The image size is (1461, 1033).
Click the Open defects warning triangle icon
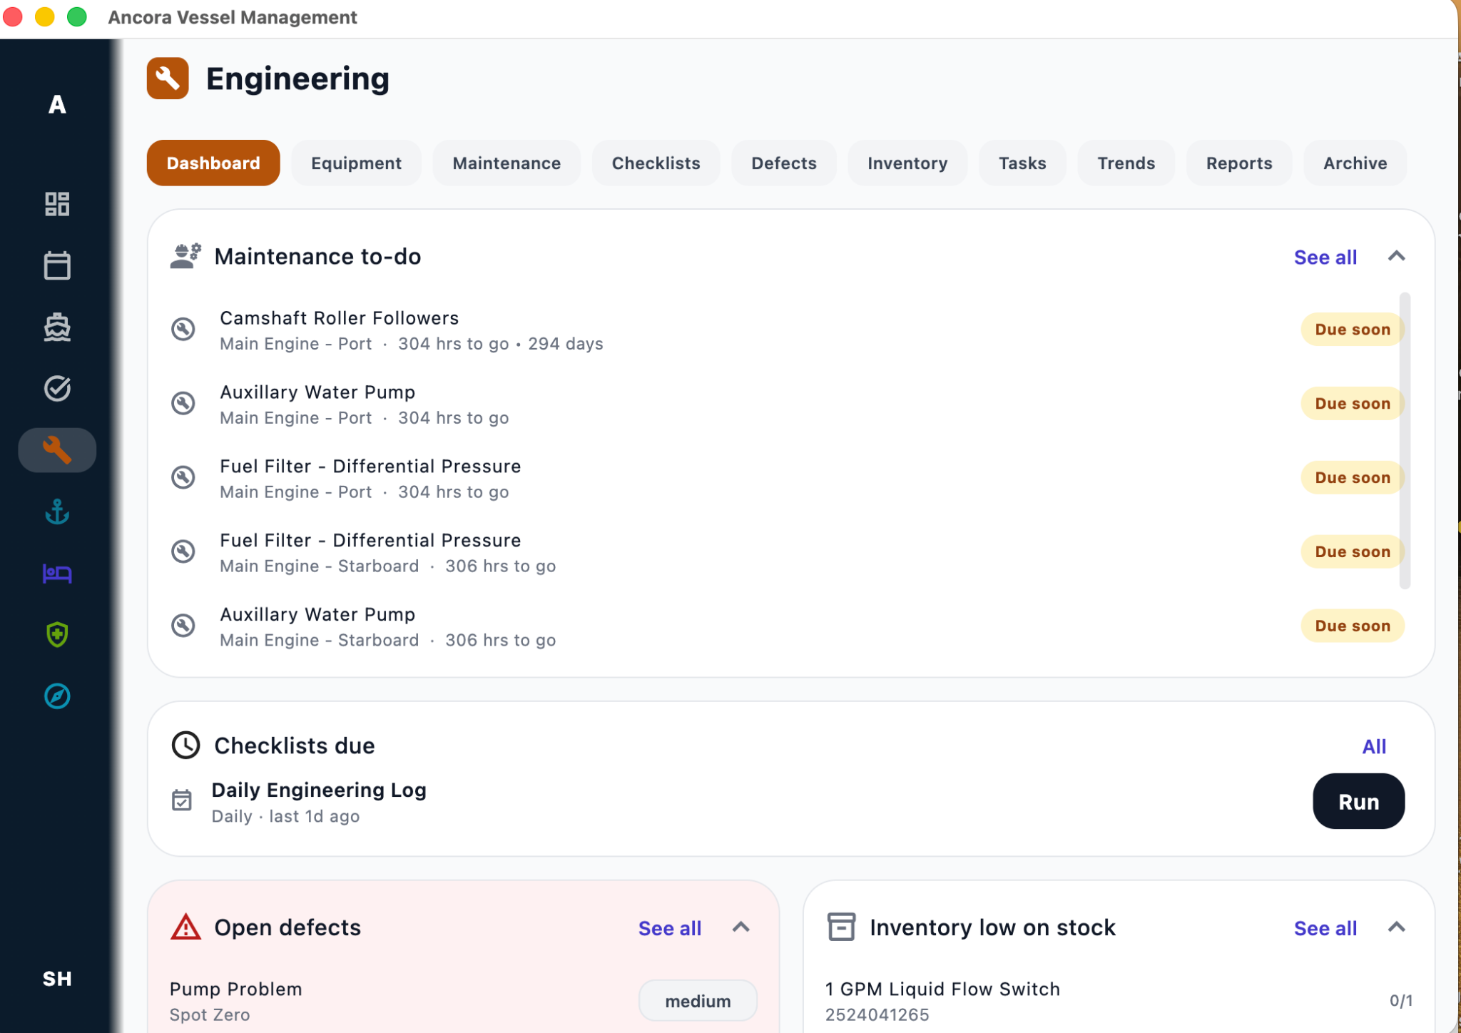186,927
